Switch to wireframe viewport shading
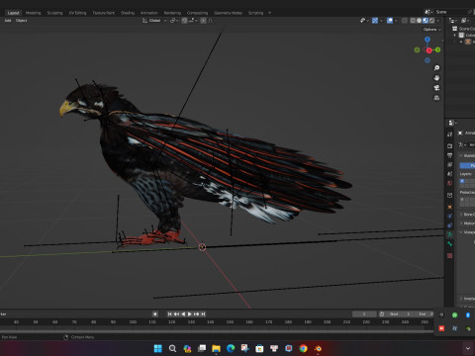This screenshot has height=356, width=475. 413,21
